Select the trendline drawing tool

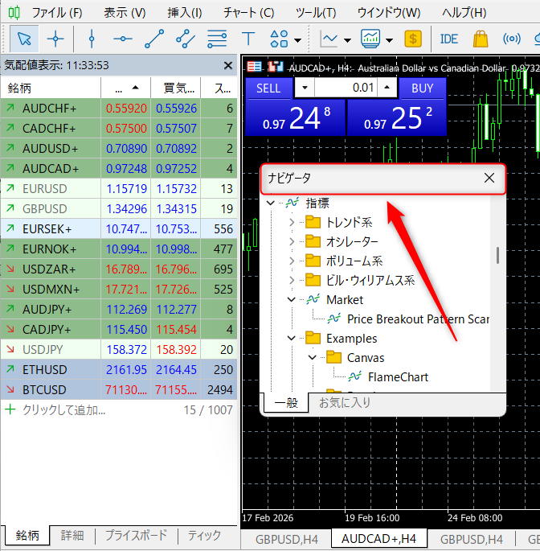pos(154,38)
